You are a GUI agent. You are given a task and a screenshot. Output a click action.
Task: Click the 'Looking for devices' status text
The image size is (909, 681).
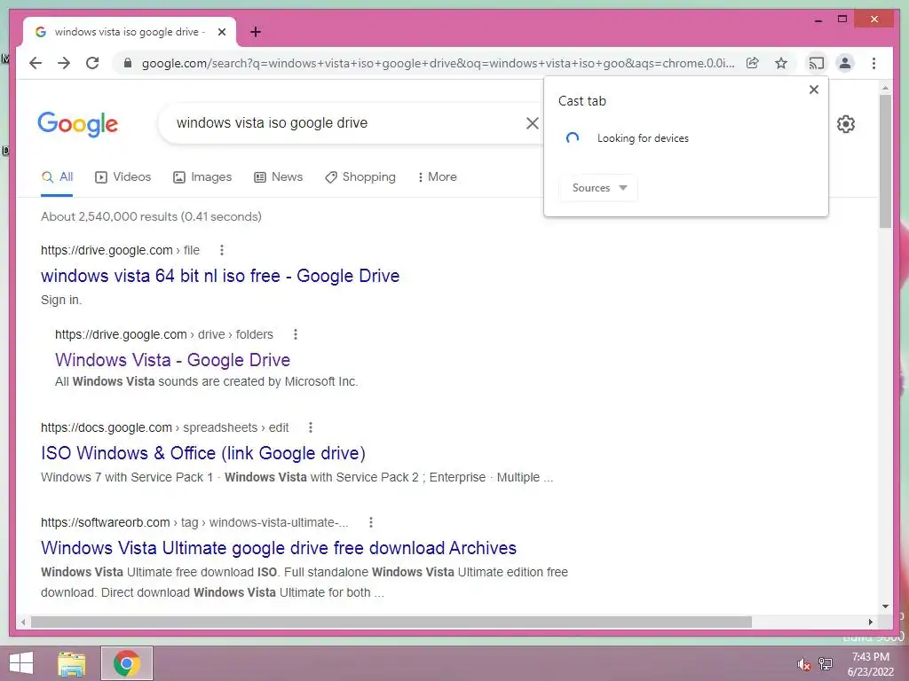click(643, 138)
